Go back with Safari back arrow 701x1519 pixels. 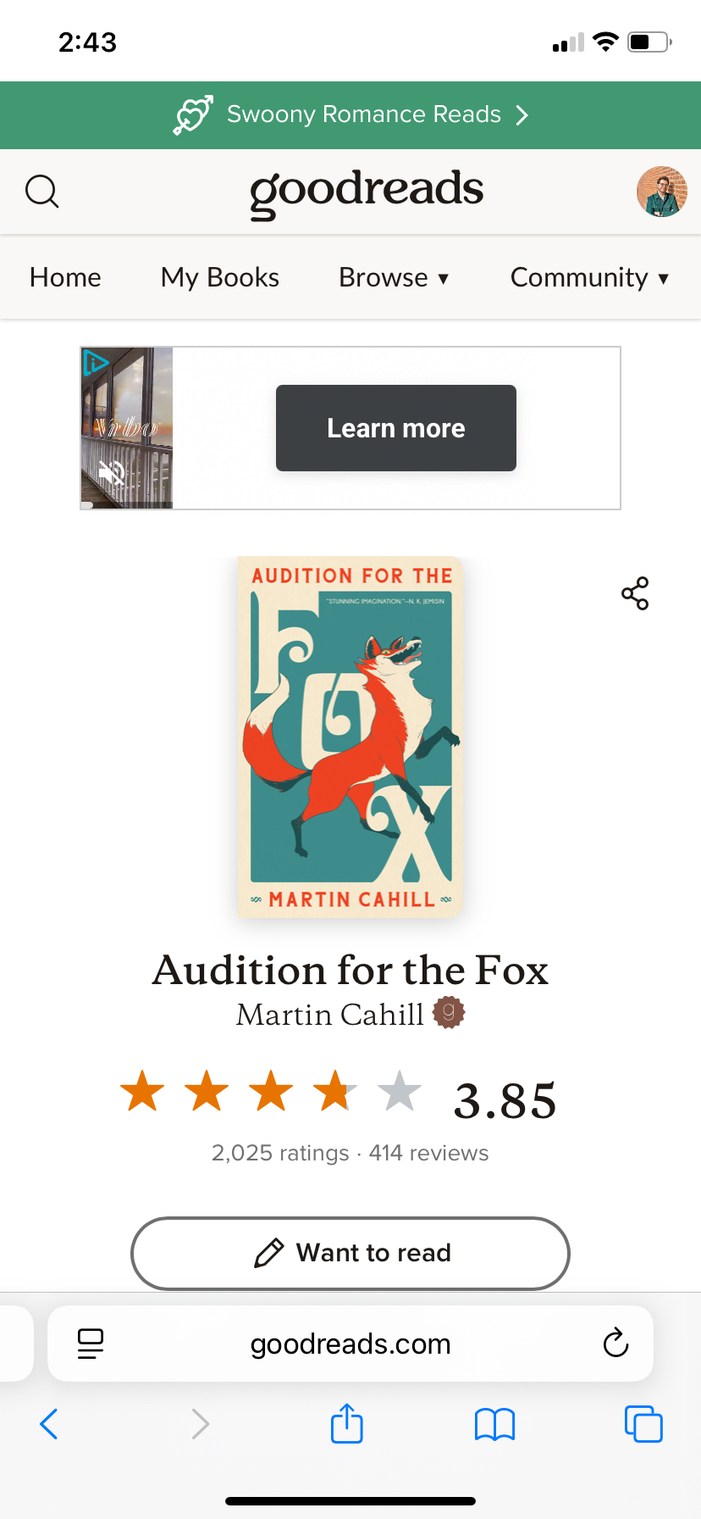tap(49, 1424)
